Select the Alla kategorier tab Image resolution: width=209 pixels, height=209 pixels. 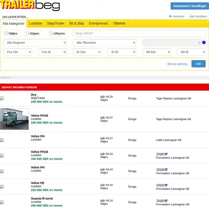14,24
